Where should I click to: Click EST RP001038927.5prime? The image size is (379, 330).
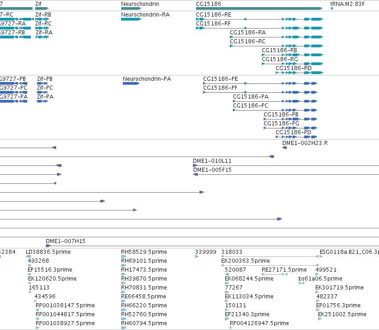65,323
